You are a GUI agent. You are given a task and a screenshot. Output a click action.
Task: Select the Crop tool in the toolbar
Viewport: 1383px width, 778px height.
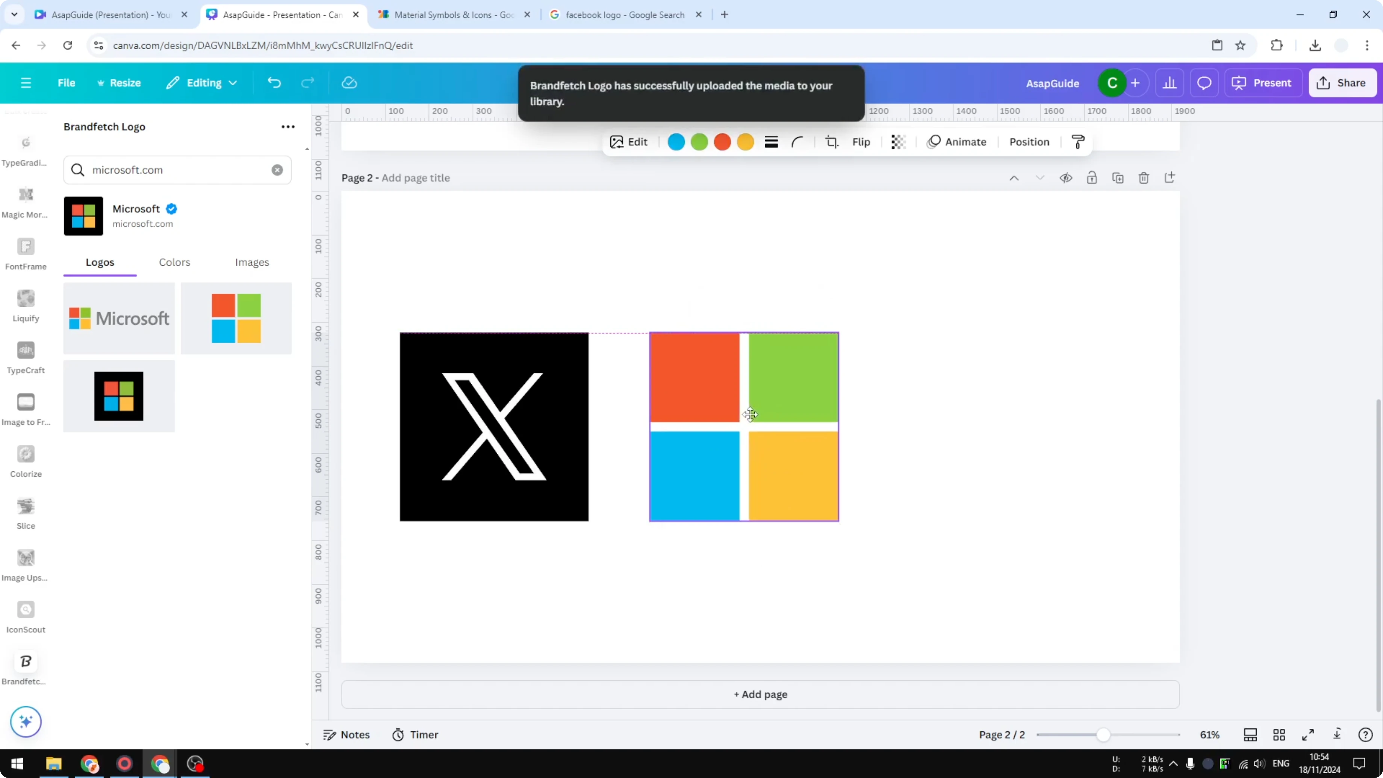coord(832,142)
